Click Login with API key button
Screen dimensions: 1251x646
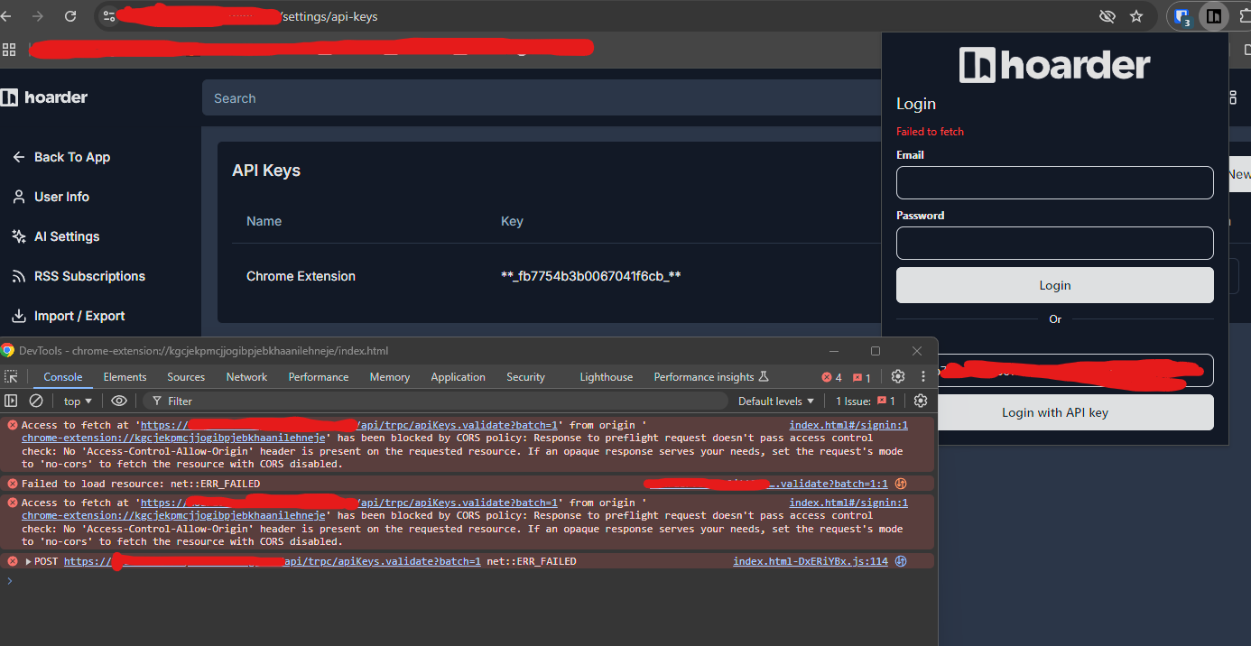[1054, 412]
